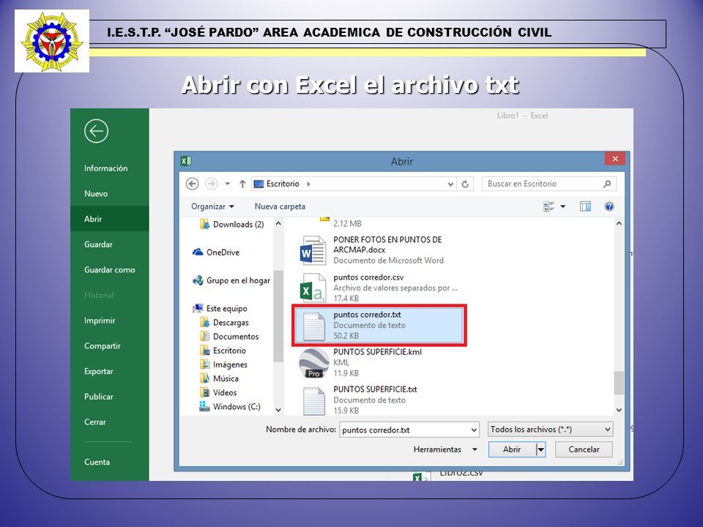Image resolution: width=703 pixels, height=527 pixels.
Task: Change the file view layout icon
Action: point(548,206)
